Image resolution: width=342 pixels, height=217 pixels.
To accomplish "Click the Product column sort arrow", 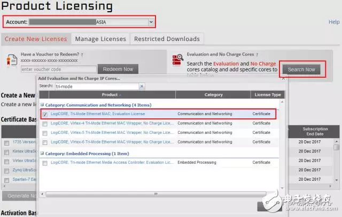I will (x=121, y=95).
